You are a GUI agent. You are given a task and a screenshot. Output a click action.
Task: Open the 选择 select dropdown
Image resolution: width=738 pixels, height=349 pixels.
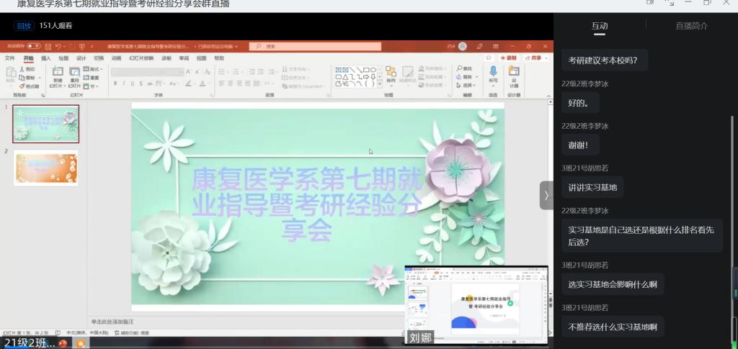tap(466, 86)
